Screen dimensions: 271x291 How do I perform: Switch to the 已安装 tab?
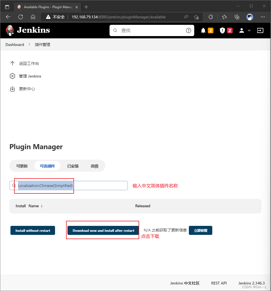[x=73, y=166]
